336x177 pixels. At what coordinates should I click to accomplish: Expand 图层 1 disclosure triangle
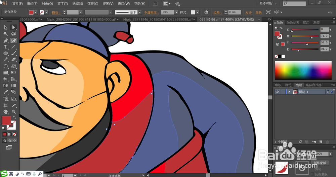click(x=289, y=92)
